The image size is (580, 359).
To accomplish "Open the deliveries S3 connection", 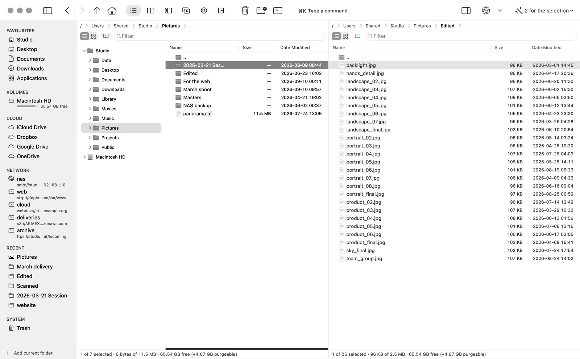I will click(x=28, y=218).
